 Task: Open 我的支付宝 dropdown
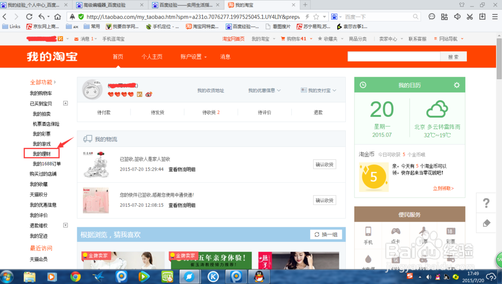318,90
